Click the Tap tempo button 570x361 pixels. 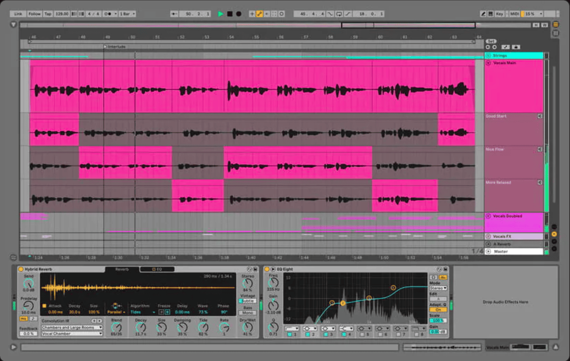tap(48, 14)
